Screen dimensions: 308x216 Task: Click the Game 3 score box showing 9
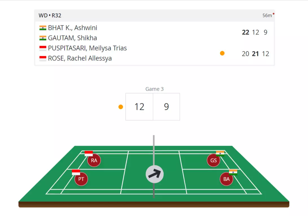[166, 107]
